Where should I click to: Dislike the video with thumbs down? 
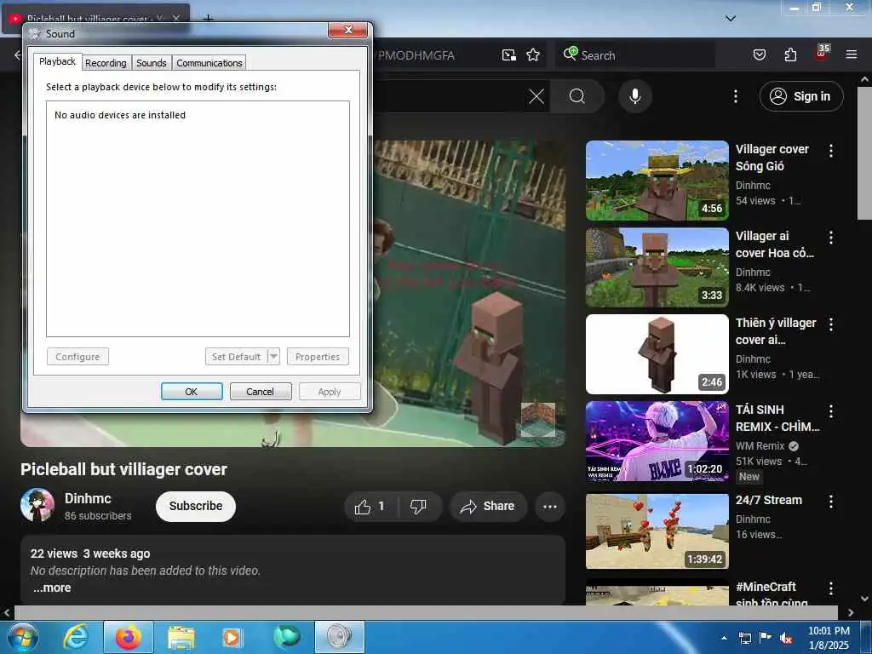(419, 507)
